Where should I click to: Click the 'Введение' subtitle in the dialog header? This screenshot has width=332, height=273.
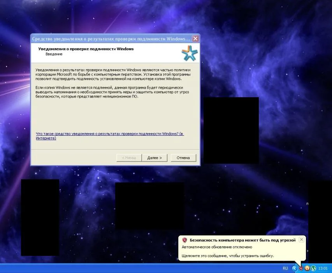(x=54, y=54)
